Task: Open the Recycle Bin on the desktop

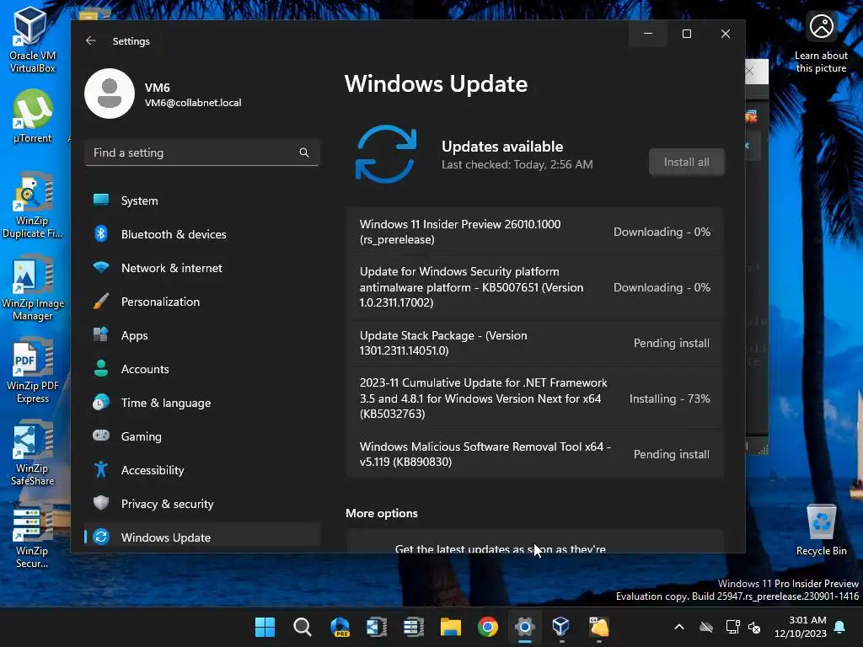Action: pyautogui.click(x=821, y=530)
